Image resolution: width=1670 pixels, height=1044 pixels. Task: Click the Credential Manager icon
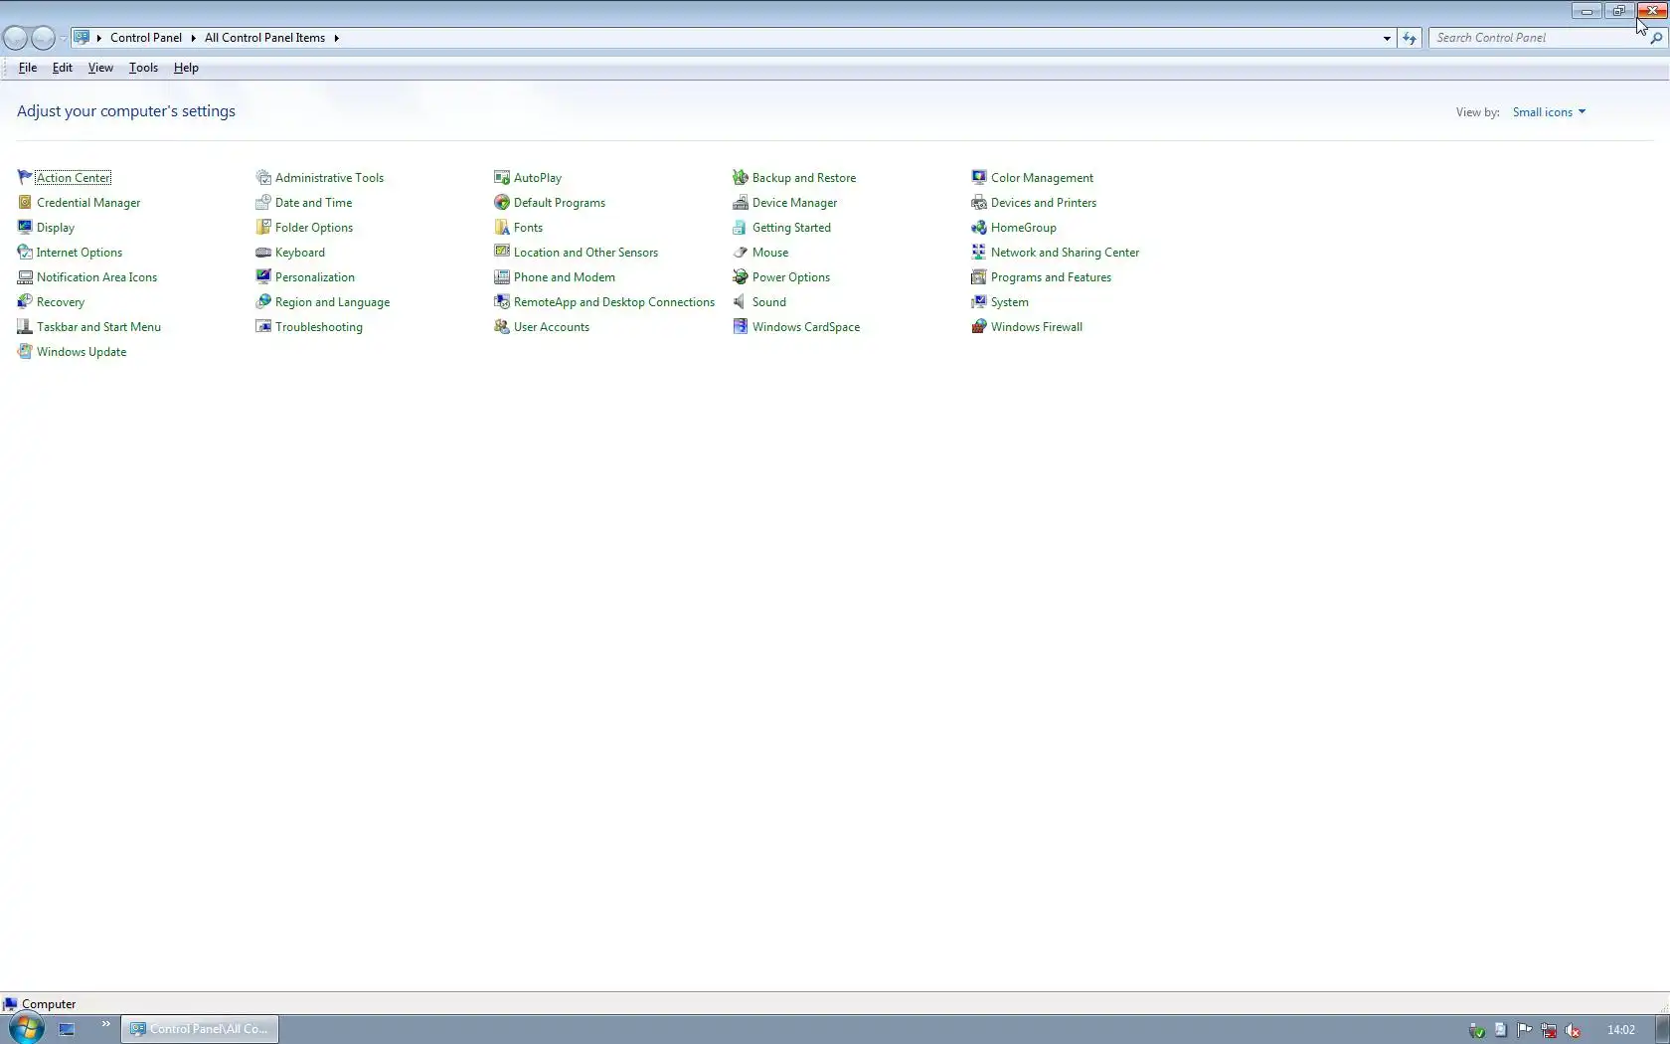tap(25, 202)
